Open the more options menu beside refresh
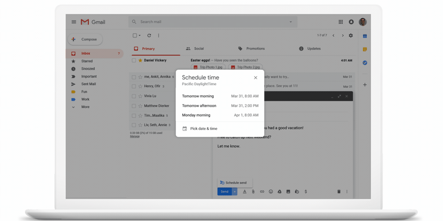Screen dimensions: 443x221 (159, 35)
